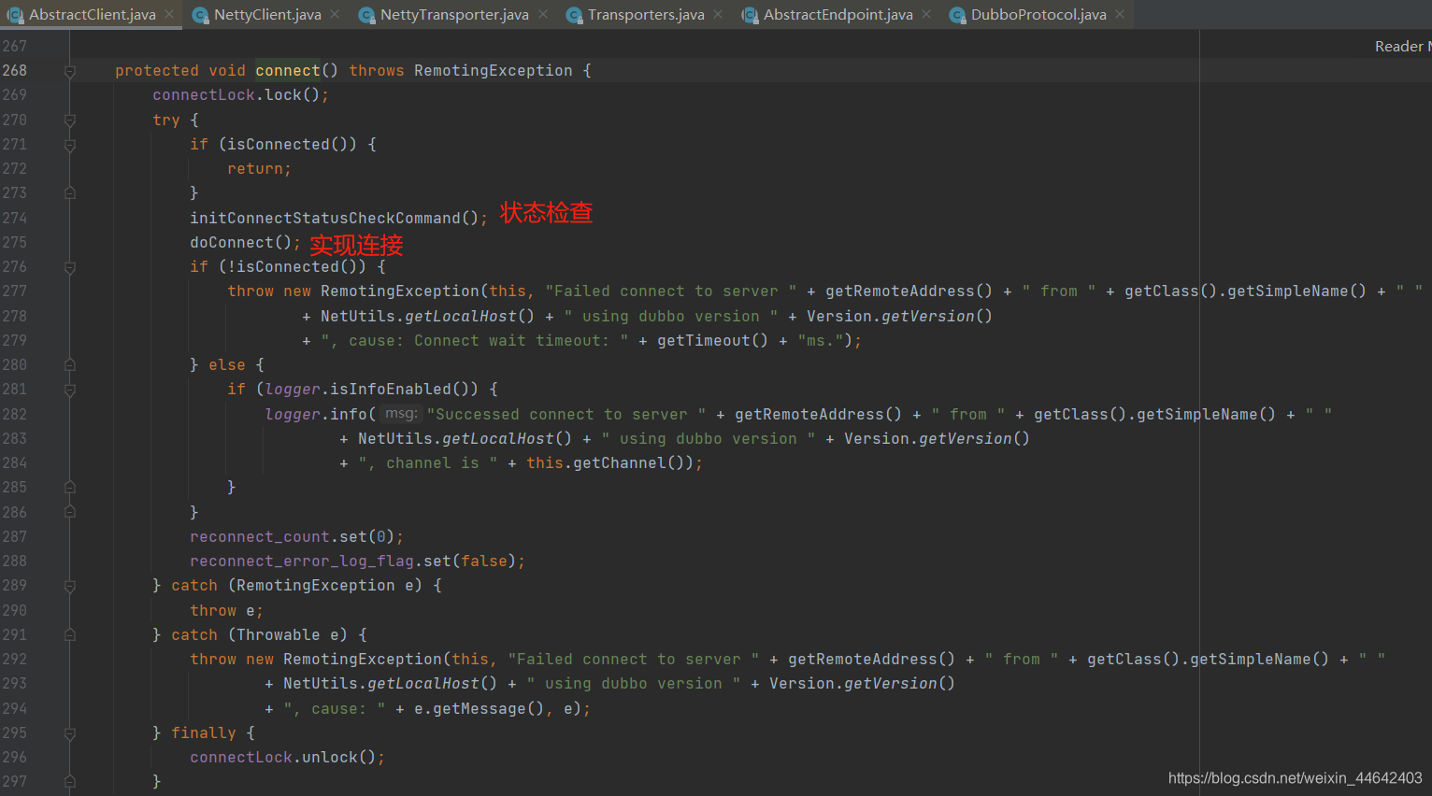Screen dimensions: 1432x796
Task: Switch to the Transporters.java tab
Action: point(646,15)
